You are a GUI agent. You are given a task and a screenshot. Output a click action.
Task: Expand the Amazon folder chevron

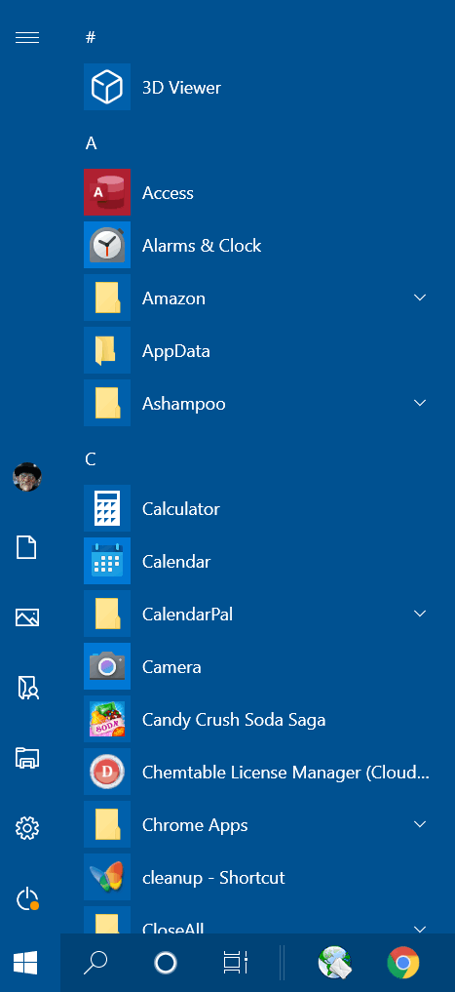(x=420, y=298)
